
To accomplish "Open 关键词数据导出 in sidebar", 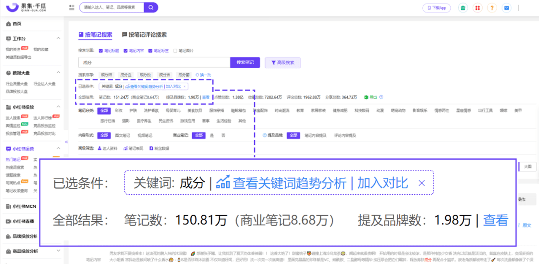I will [18, 57].
